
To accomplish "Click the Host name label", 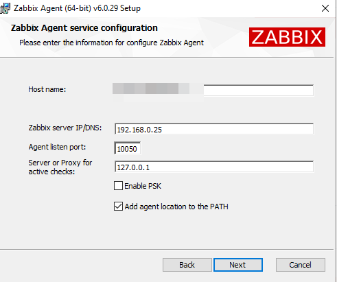I will [x=47, y=89].
